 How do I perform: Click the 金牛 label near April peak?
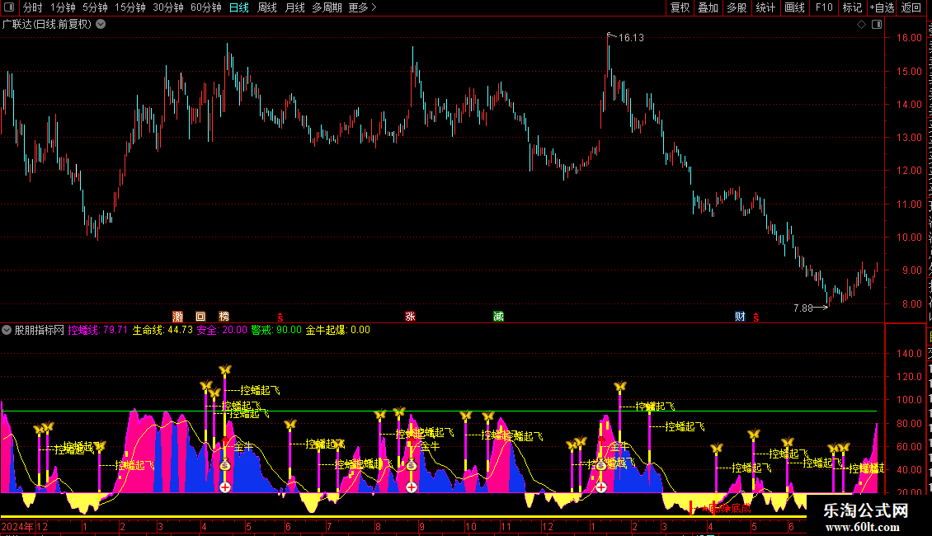tap(243, 446)
